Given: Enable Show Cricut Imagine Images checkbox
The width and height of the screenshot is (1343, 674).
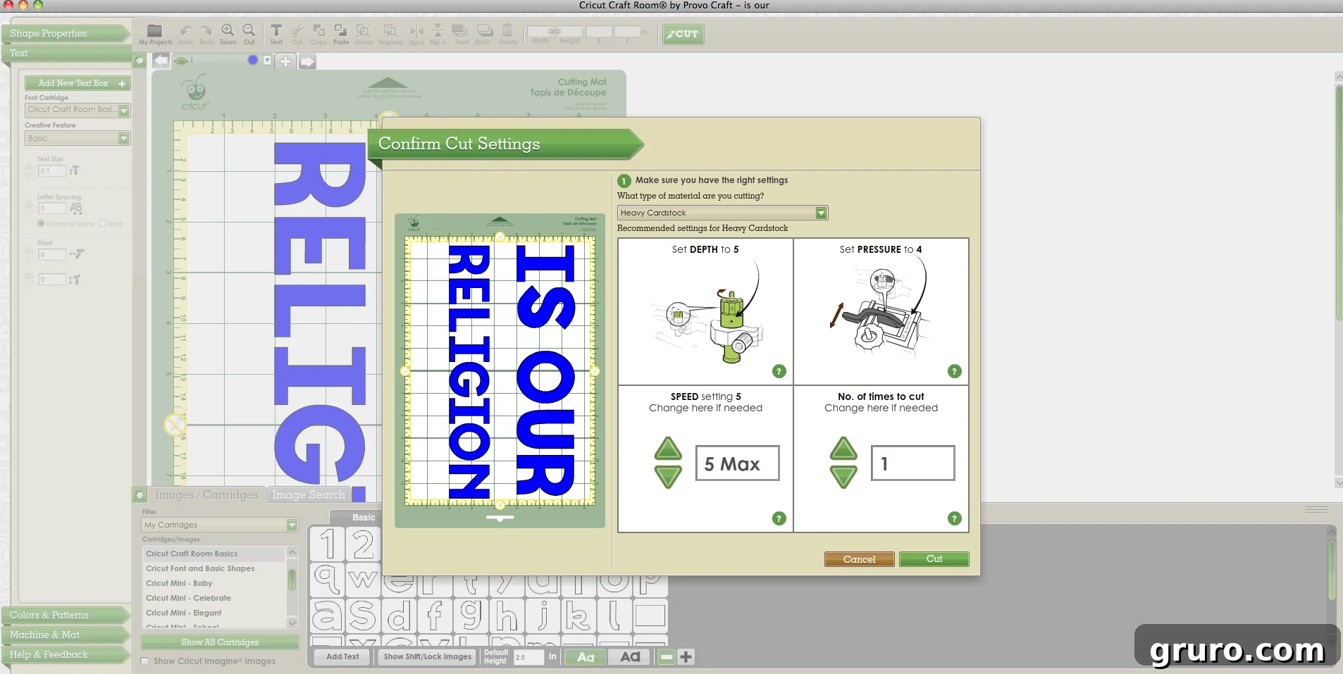Looking at the screenshot, I should 145,661.
